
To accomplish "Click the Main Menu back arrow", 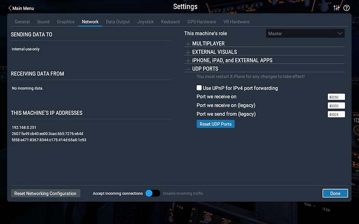I will 10,8.
